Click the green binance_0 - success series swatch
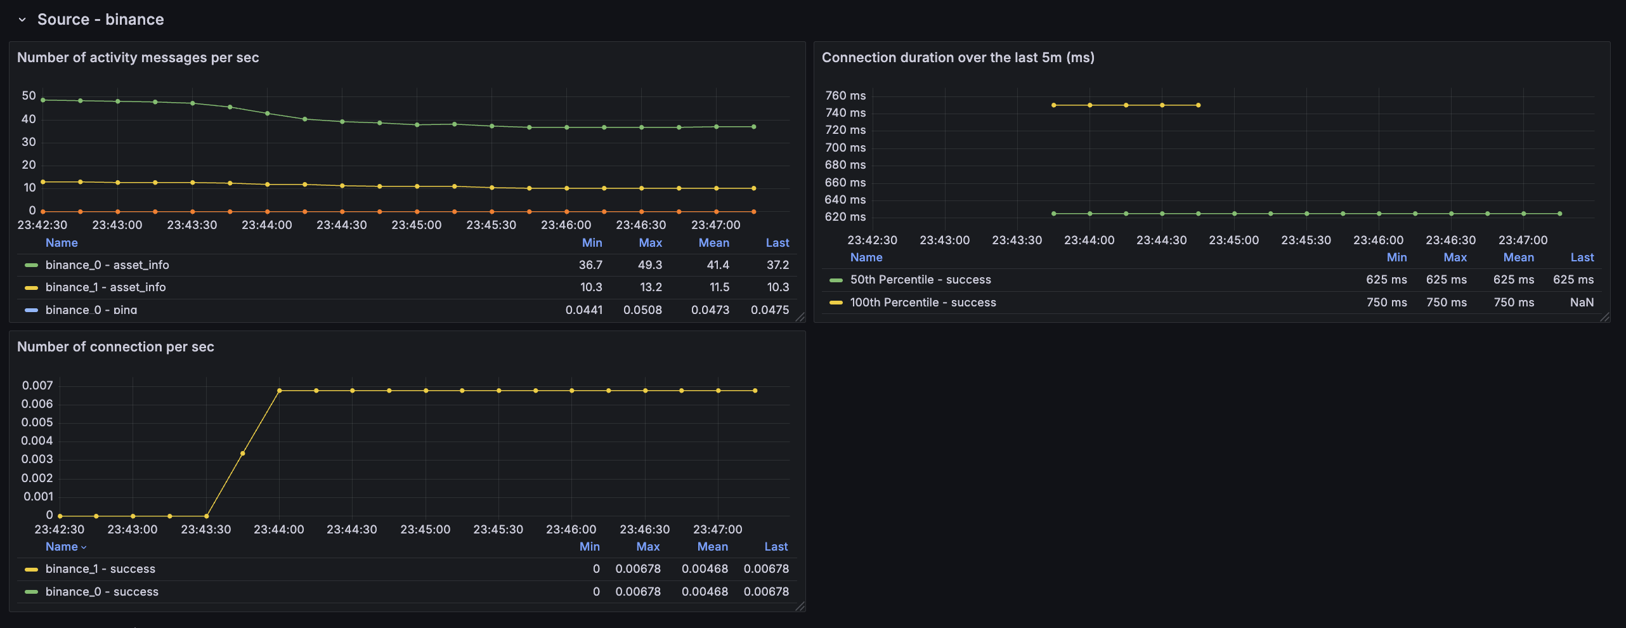The image size is (1626, 628). coord(31,592)
